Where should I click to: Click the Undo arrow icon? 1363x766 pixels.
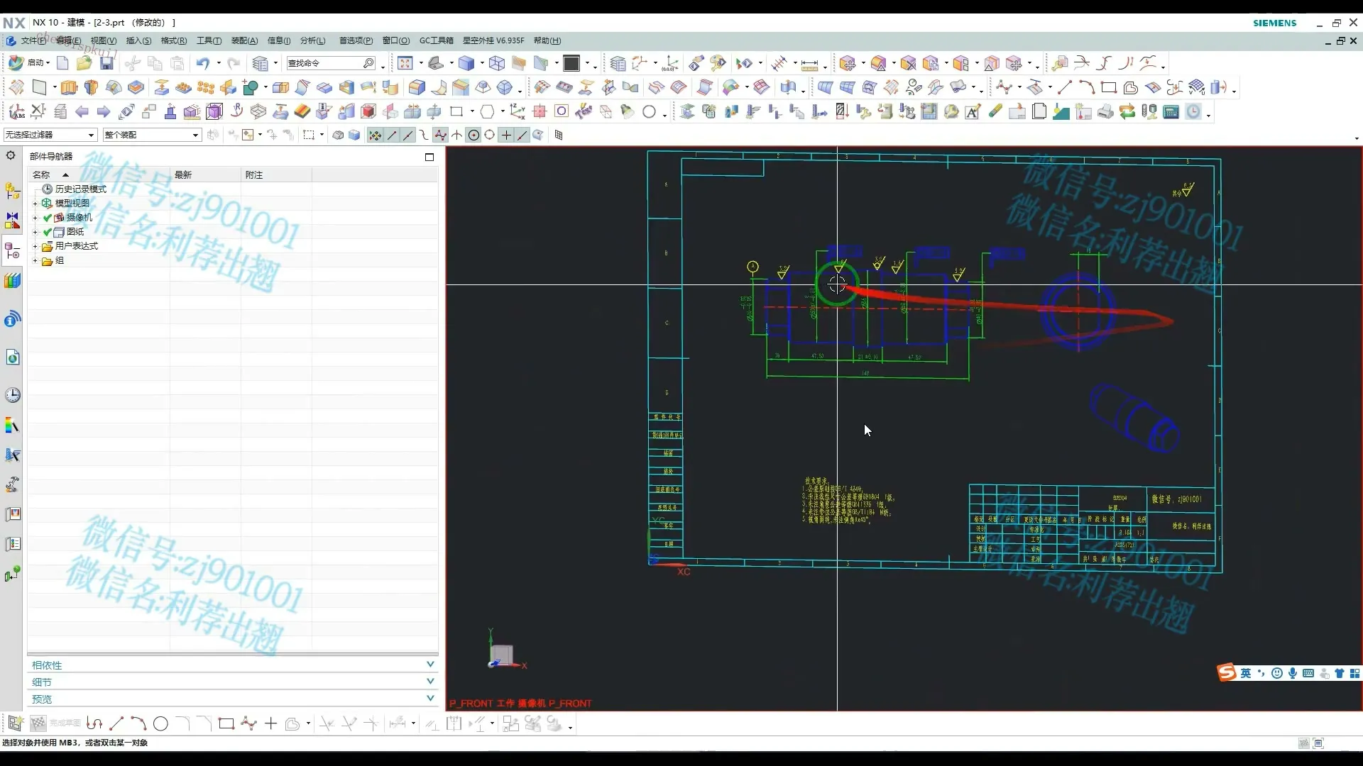[x=203, y=63]
